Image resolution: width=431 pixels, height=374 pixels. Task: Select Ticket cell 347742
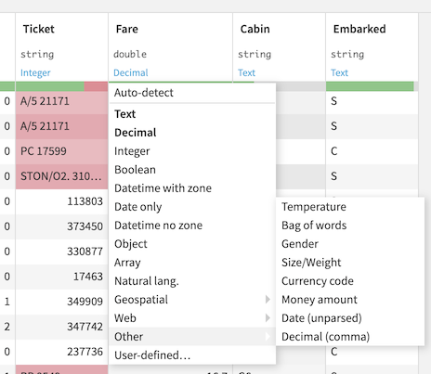pyautogui.click(x=61, y=327)
